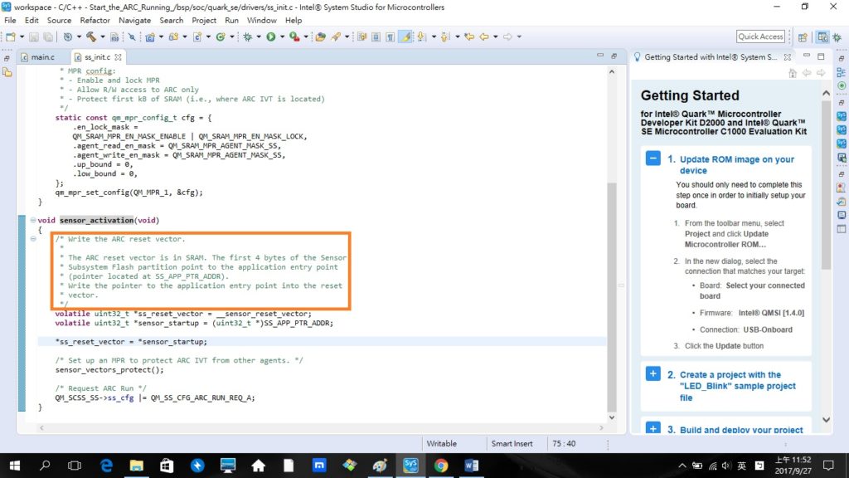Viewport: 849px width, 478px height.
Task: Open the Window menu
Action: tap(261, 20)
